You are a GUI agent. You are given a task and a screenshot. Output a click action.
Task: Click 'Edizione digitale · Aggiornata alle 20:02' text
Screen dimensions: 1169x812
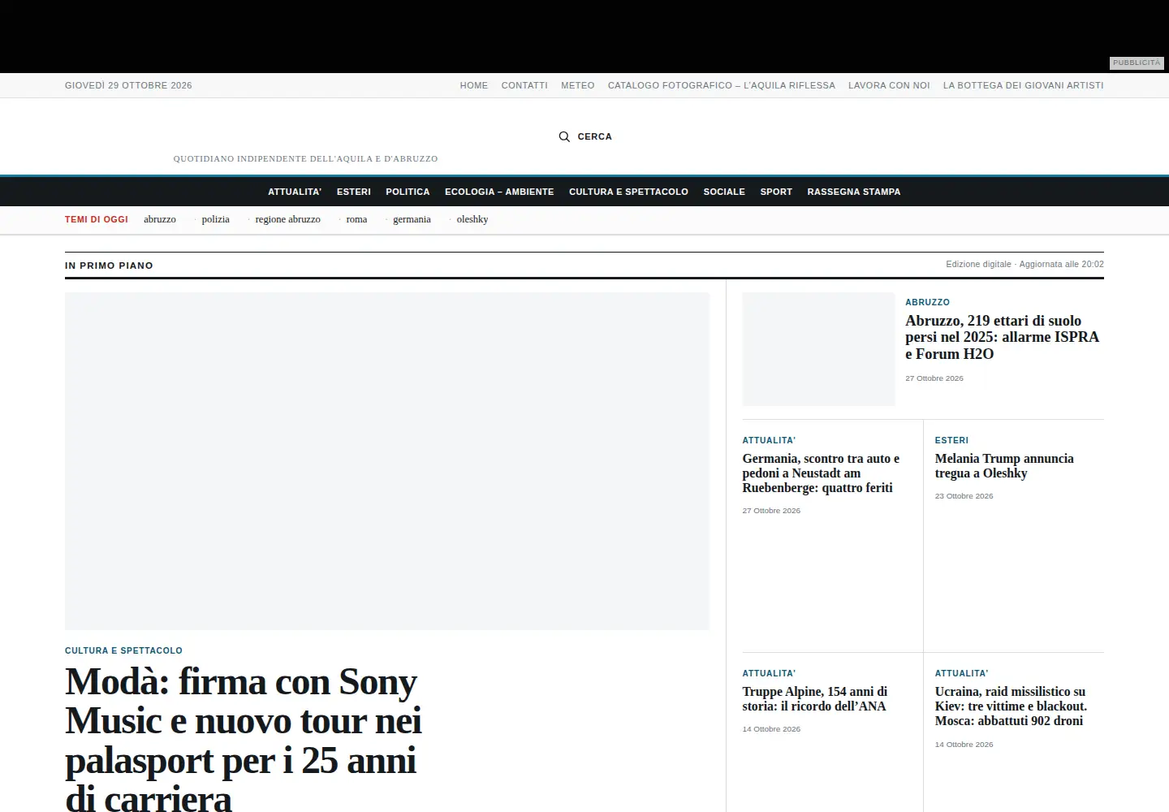pyautogui.click(x=1024, y=264)
